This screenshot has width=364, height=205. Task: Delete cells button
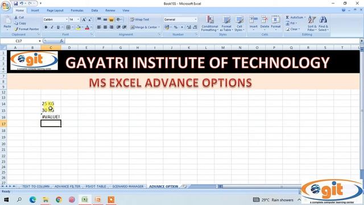click(264, 23)
